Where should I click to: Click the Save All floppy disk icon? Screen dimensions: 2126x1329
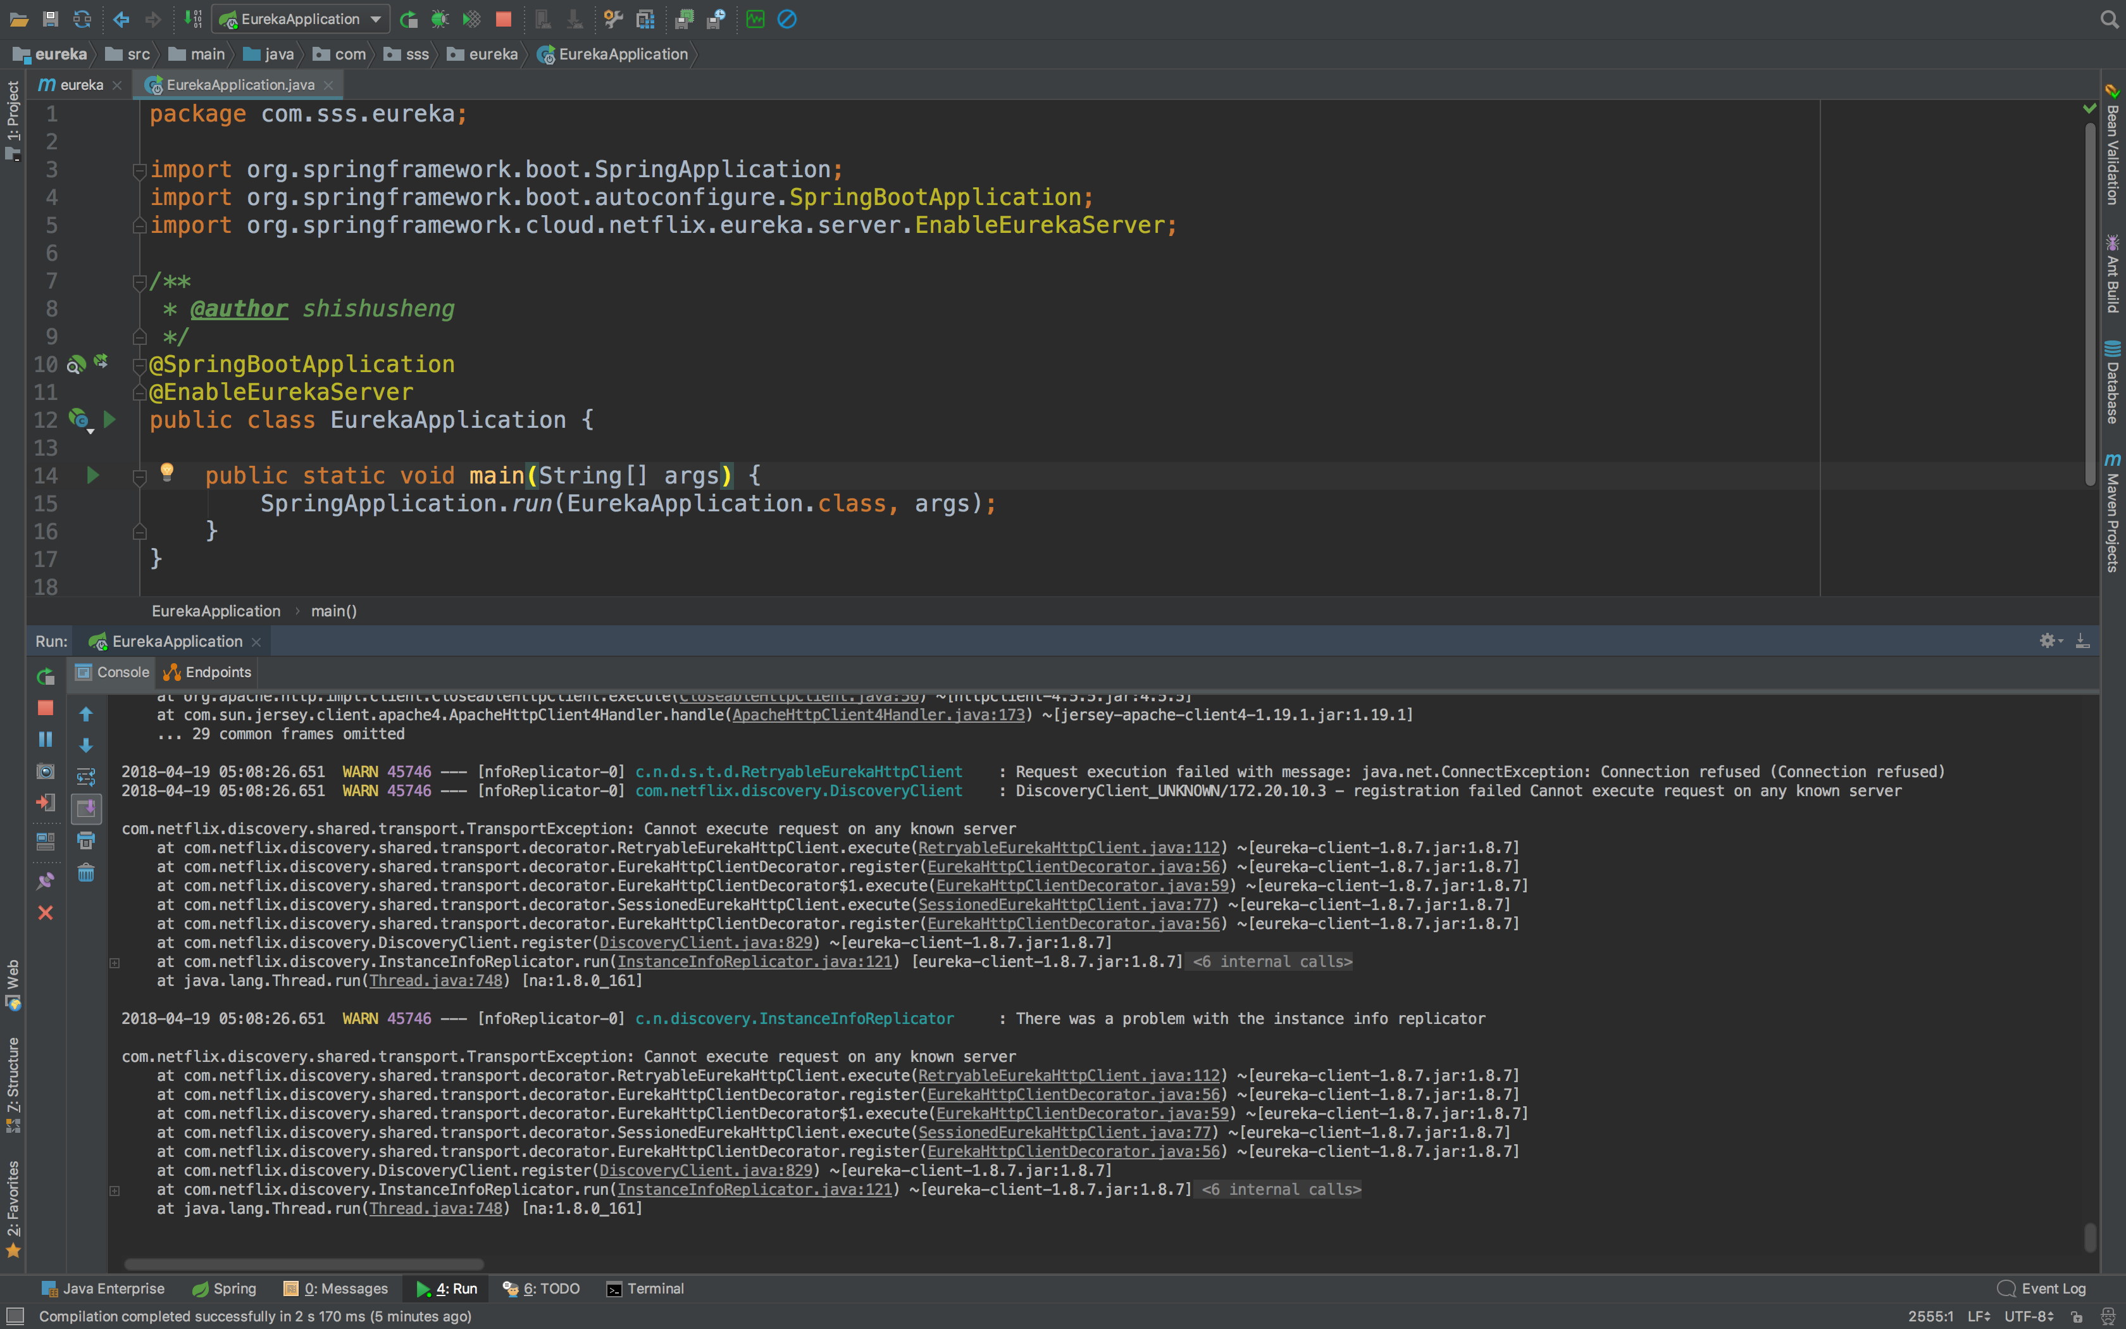click(50, 18)
